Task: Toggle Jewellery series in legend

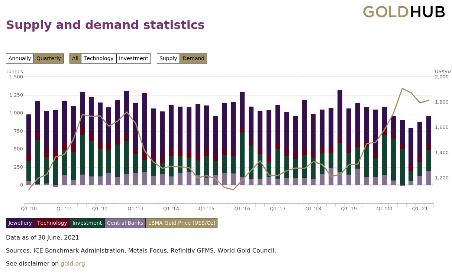Action: click(20, 223)
